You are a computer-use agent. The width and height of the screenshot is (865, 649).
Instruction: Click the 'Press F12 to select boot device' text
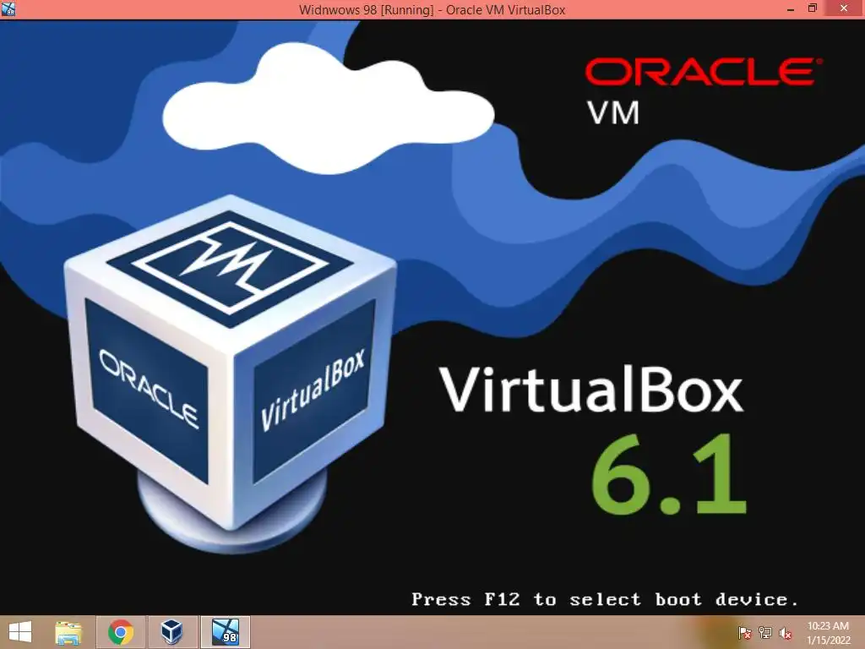(x=605, y=599)
